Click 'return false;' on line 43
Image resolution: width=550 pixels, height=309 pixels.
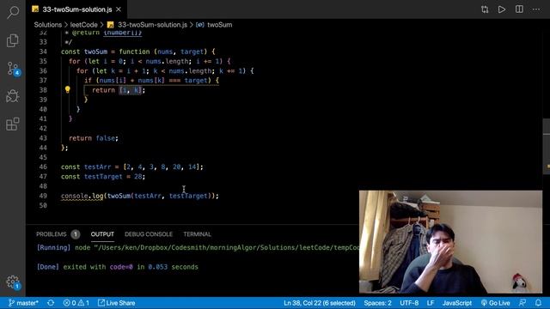tap(94, 138)
